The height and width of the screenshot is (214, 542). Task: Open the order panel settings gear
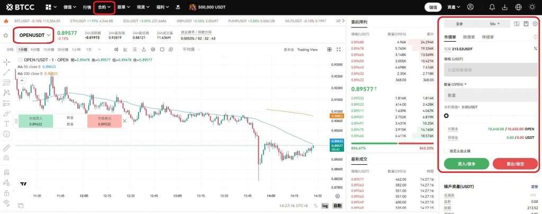coord(535,24)
